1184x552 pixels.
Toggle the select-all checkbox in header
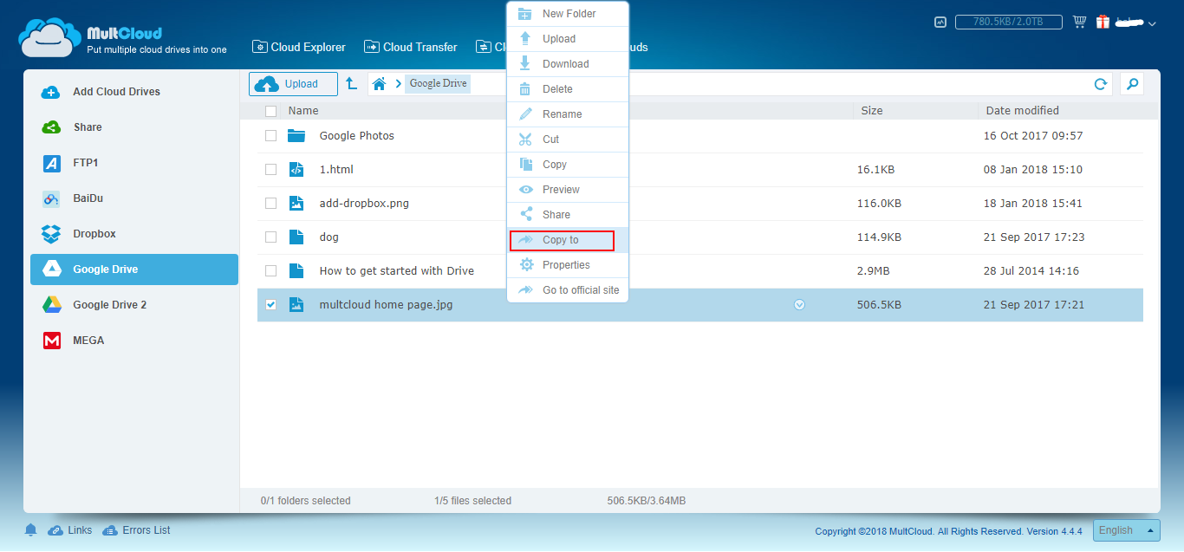270,111
